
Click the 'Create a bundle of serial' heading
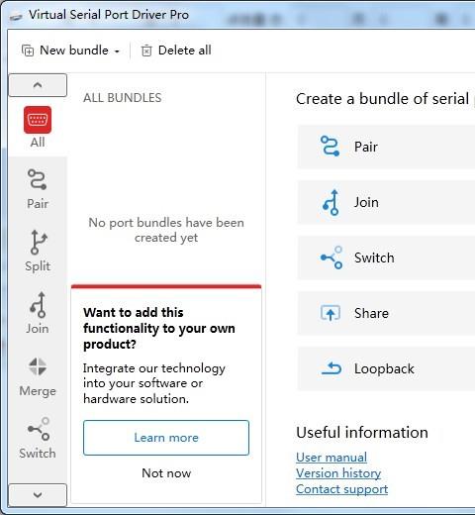click(x=382, y=99)
